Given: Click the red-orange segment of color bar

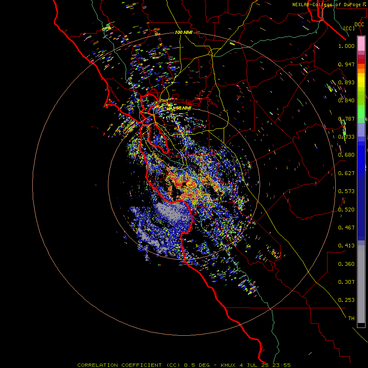Looking at the screenshot, I should (361, 66).
